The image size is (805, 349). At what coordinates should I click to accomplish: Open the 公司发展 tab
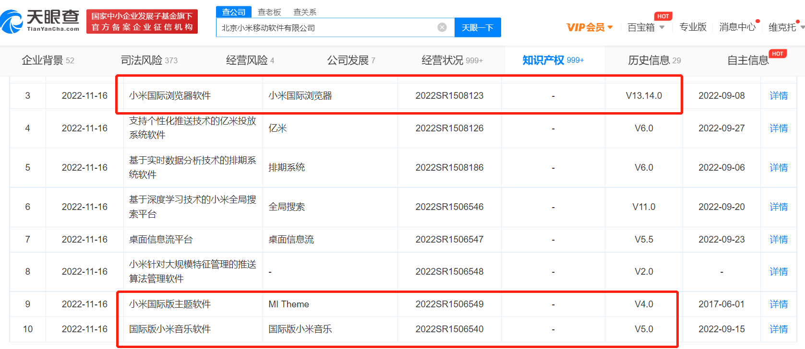tap(351, 60)
